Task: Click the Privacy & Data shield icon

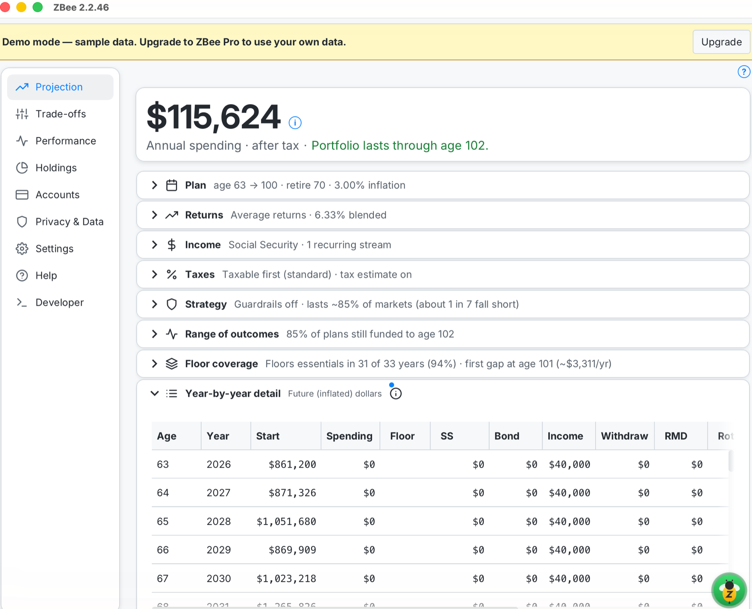Action: [22, 222]
